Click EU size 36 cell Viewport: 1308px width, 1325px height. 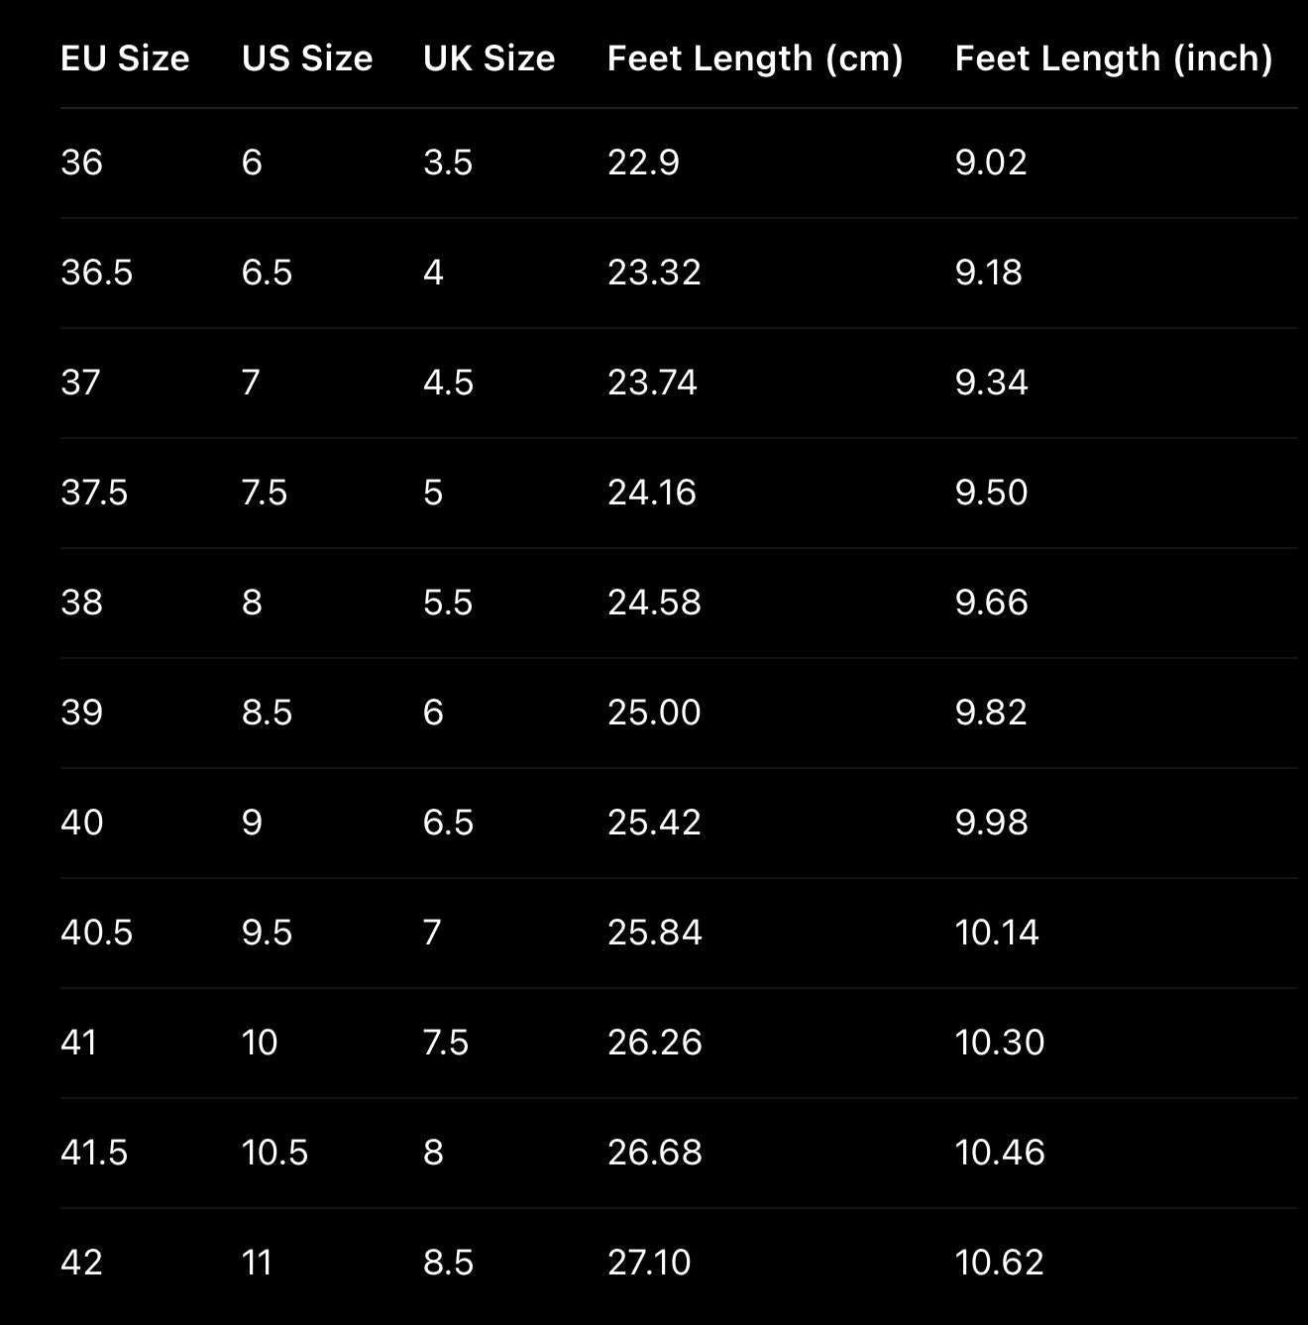point(81,163)
